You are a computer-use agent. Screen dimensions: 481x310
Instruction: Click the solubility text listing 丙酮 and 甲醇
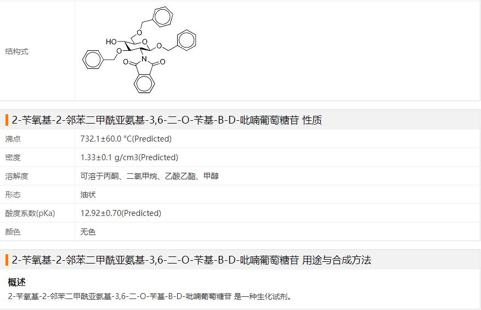pos(149,176)
